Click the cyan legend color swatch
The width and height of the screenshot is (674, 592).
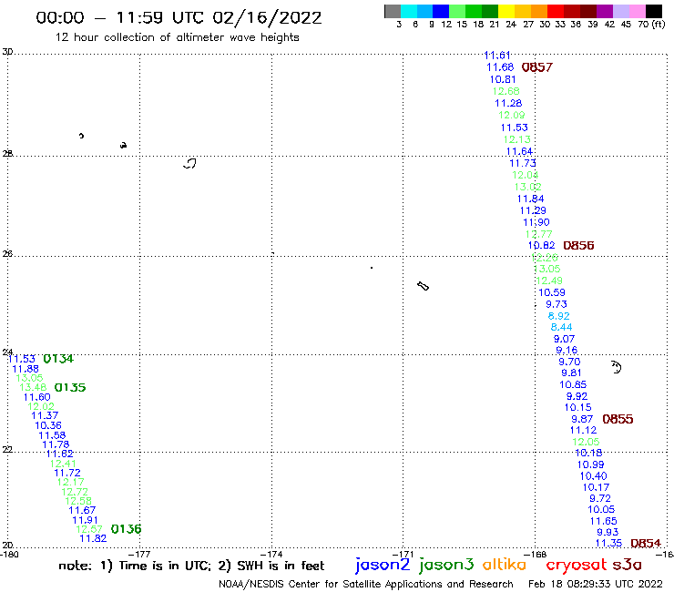(408, 11)
